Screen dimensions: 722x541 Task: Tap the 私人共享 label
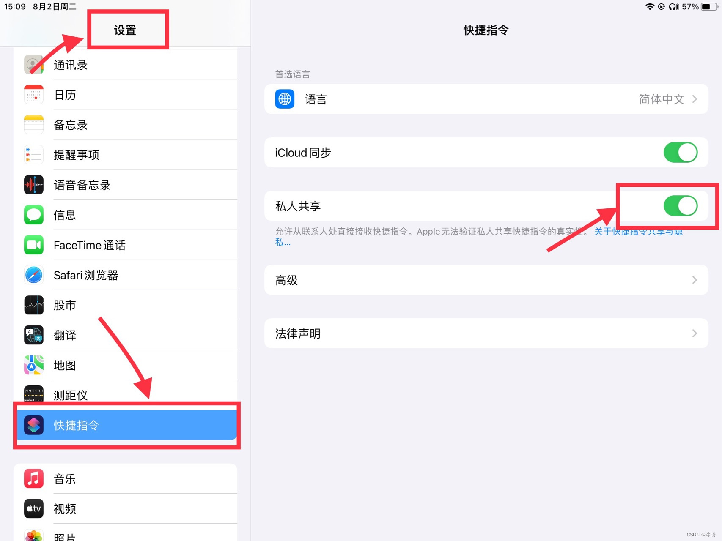tap(298, 206)
